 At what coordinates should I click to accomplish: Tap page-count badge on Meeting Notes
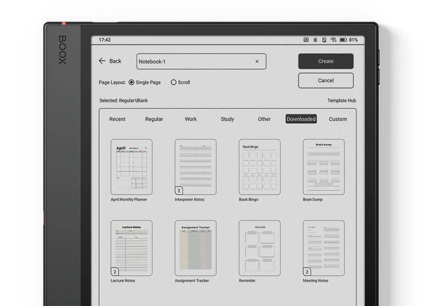tap(307, 272)
